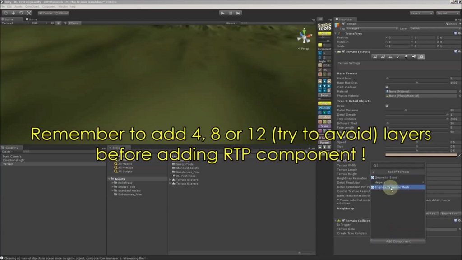
Task: Open Transform component help book icon
Action: pyautogui.click(x=456, y=33)
